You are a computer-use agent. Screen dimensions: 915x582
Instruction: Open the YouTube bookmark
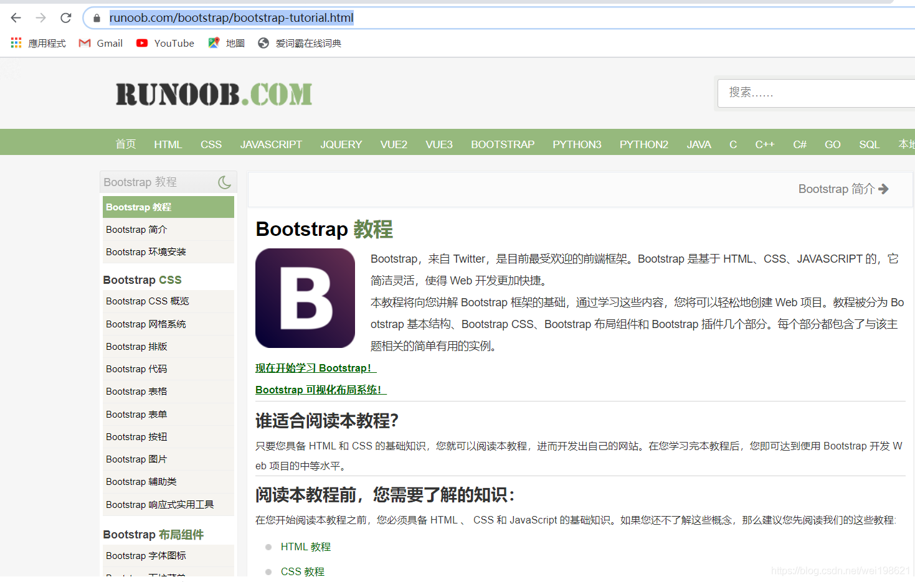[x=165, y=43]
